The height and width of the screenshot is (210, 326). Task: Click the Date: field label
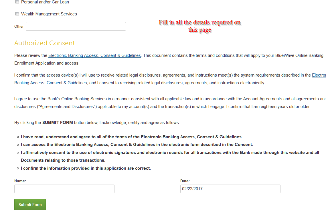pos(185,181)
